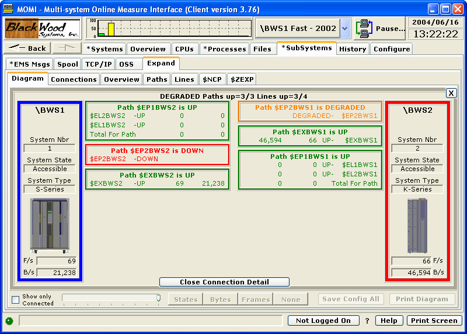This screenshot has width=467, height=334.
Task: Switch to the Connections tab
Action: click(x=74, y=79)
